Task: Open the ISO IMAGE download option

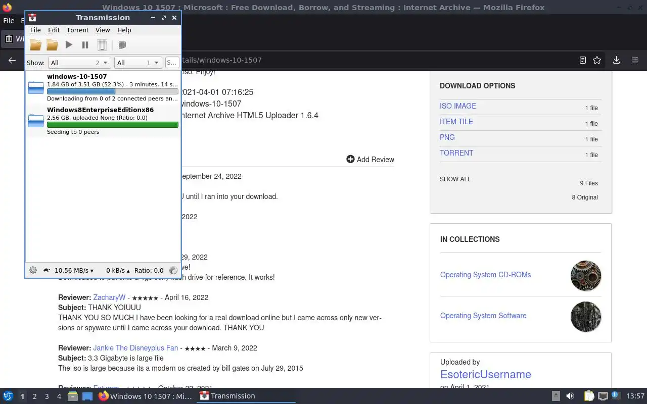Action: (458, 106)
